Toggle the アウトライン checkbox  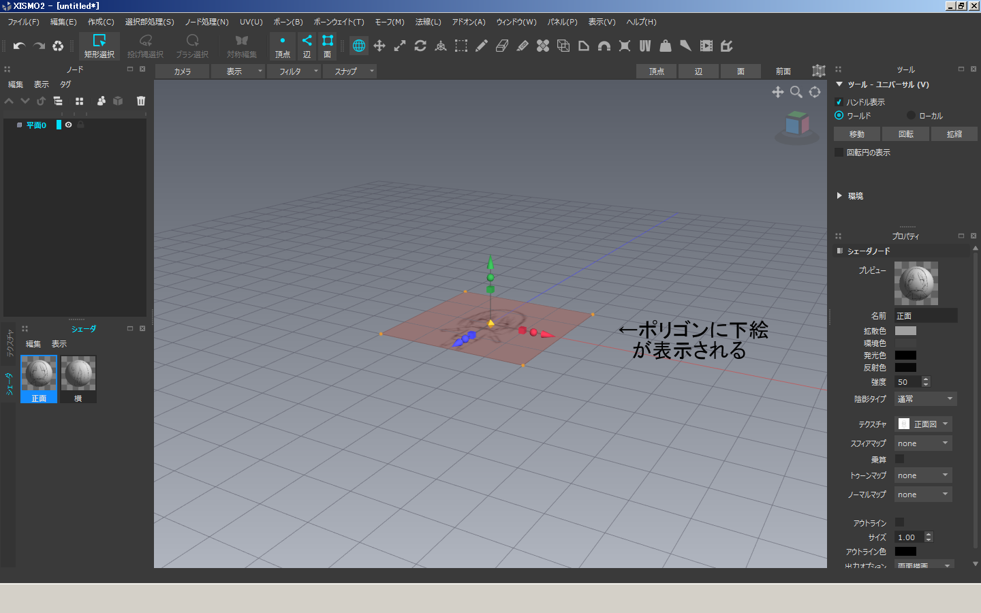pyautogui.click(x=899, y=522)
